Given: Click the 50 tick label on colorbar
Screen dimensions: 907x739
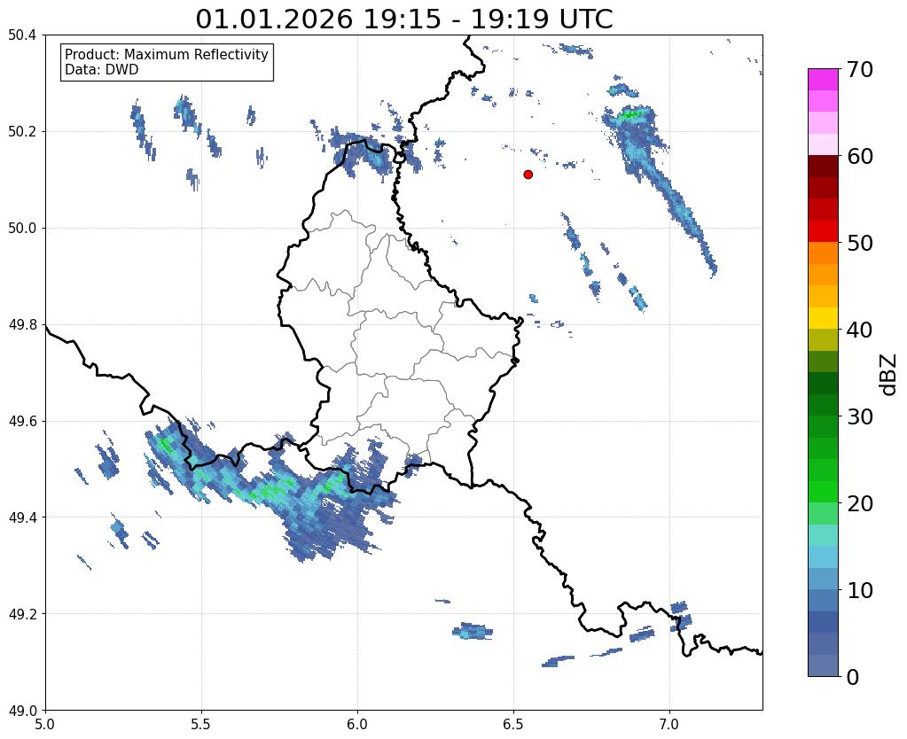Looking at the screenshot, I should tap(860, 243).
